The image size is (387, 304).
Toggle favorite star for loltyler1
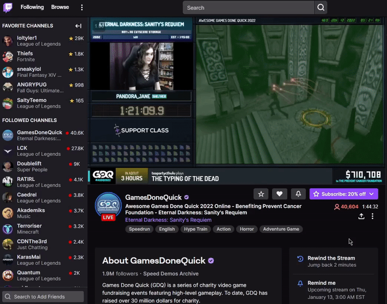[71, 38]
